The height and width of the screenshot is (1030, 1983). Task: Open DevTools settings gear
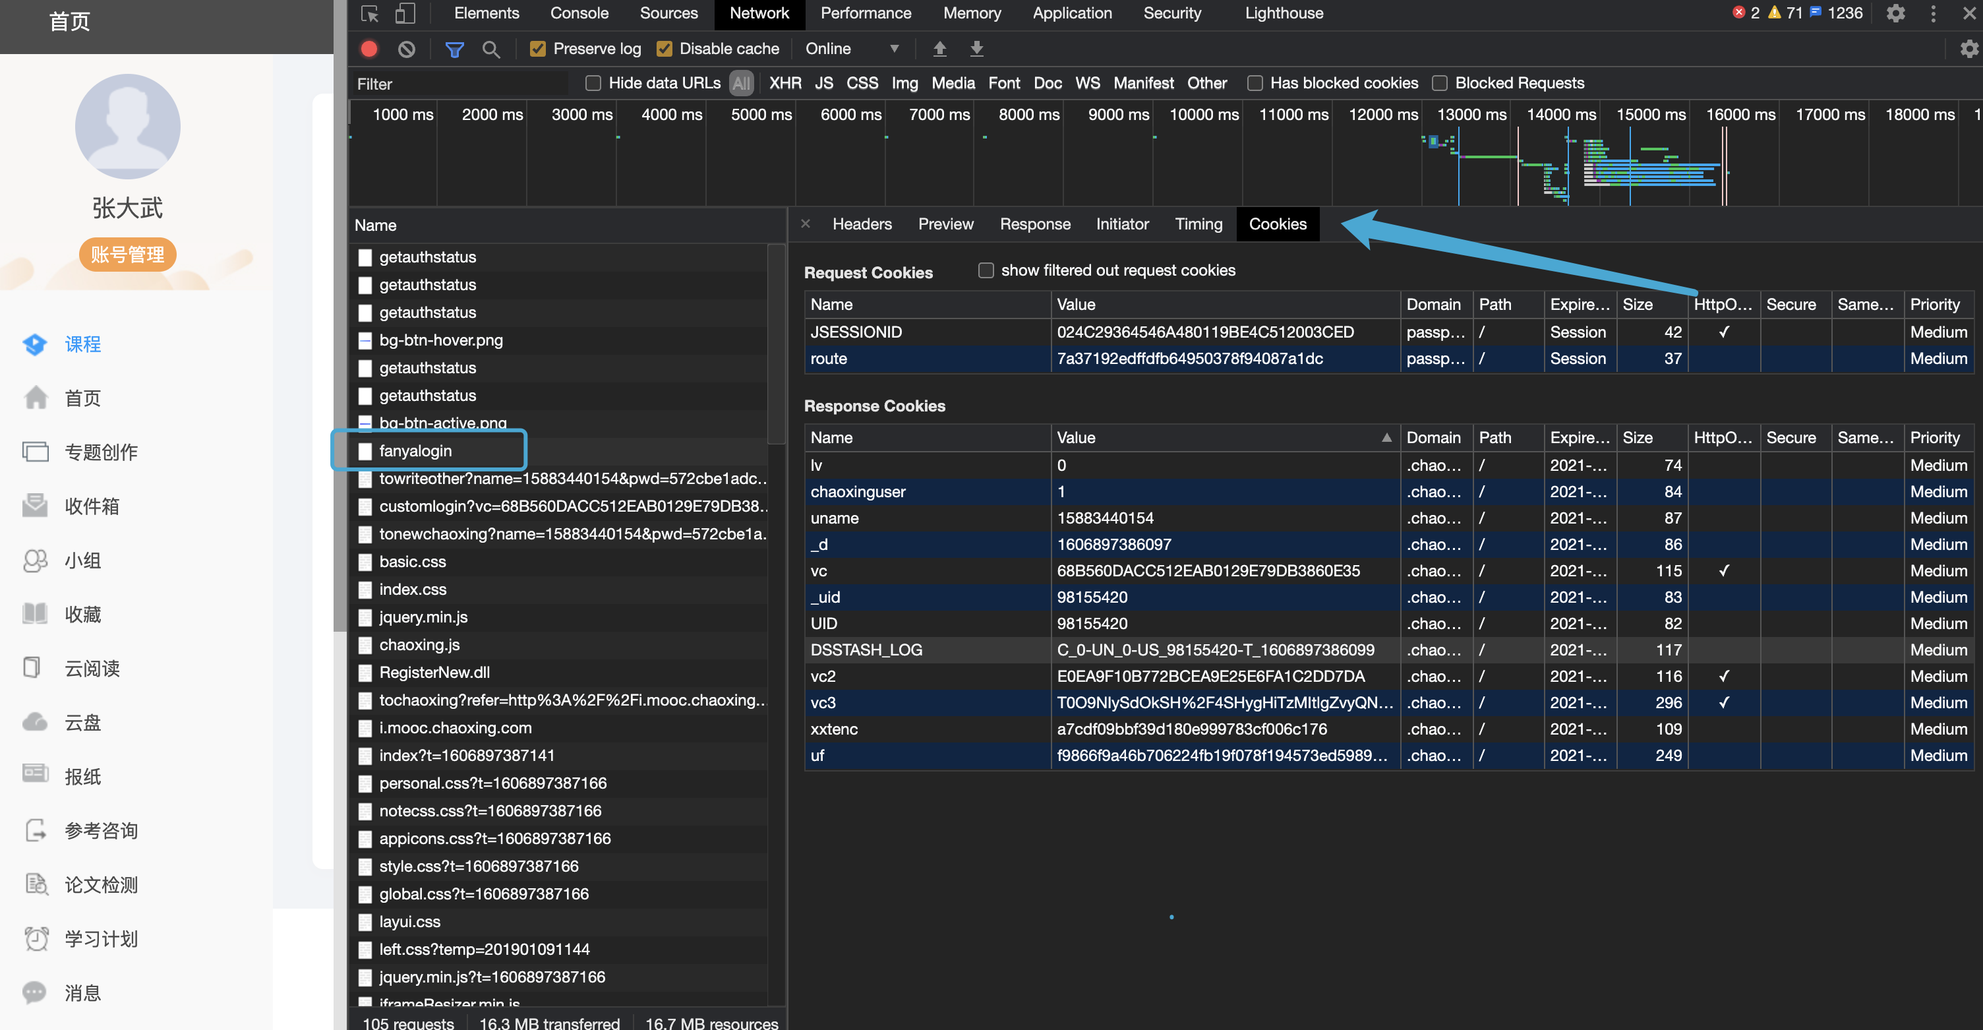coord(1895,13)
